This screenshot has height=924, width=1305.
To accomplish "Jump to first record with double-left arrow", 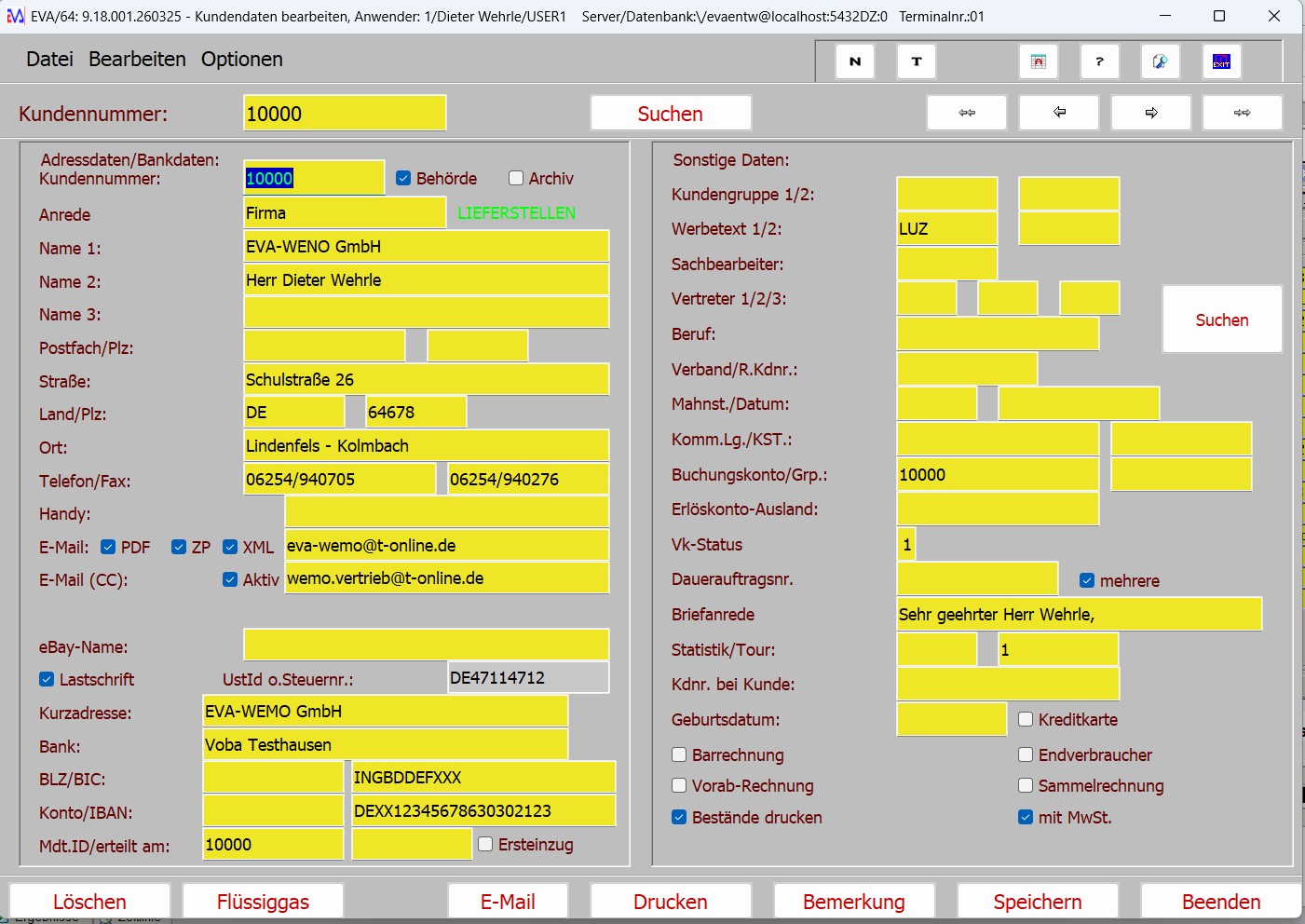I will click(967, 113).
